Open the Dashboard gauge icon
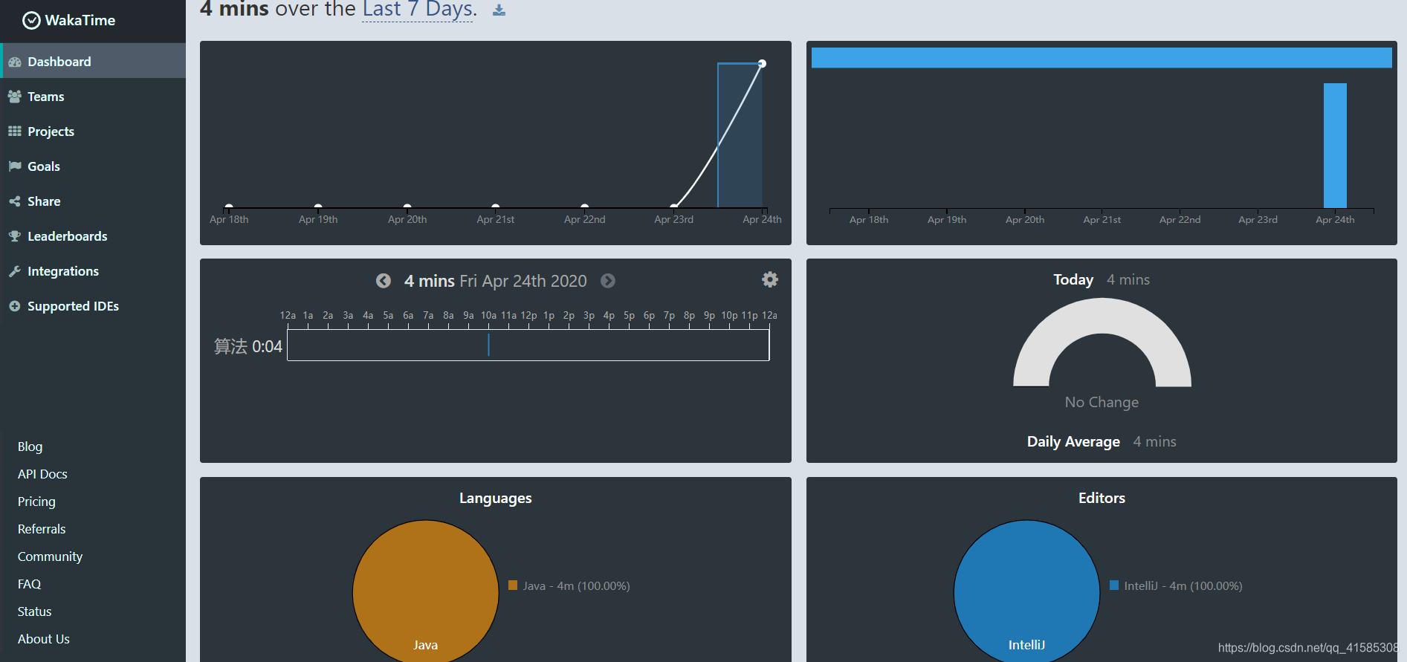 pos(15,62)
